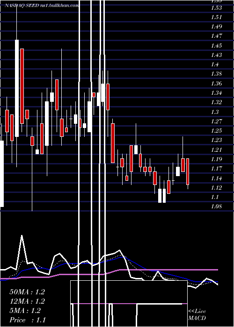Click the Price : 1.1 readout
Viewport: 234px width, 327px height.
pos(28,320)
